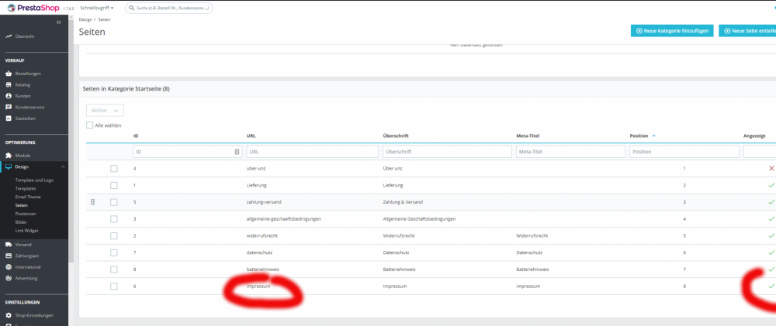Screen dimensions: 776x326
Task: Click the Versand truck icon
Action: coord(9,245)
